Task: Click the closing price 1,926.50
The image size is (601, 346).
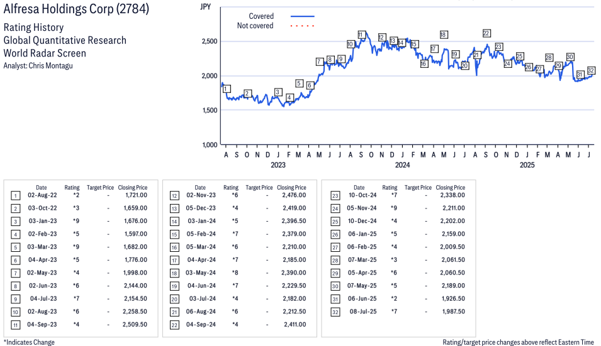Action: pyautogui.click(x=453, y=299)
